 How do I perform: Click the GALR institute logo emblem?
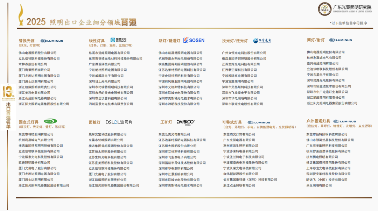point(324,9)
